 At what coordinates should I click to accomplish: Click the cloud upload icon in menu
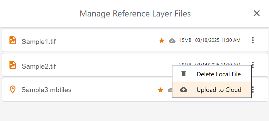pos(184,90)
